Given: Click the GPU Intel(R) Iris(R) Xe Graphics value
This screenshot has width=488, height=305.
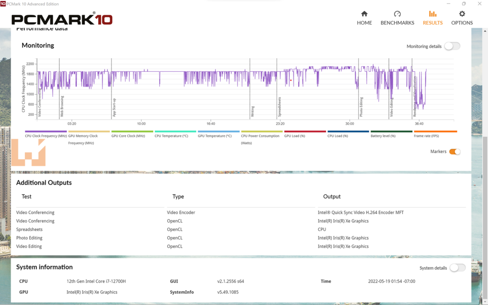Looking at the screenshot, I should coord(92,292).
